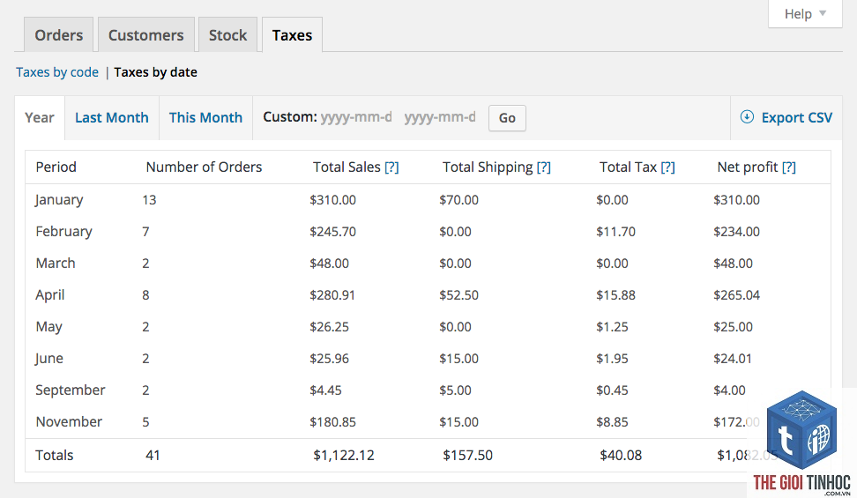Click February sales $245.70
The image size is (857, 498).
[333, 232]
